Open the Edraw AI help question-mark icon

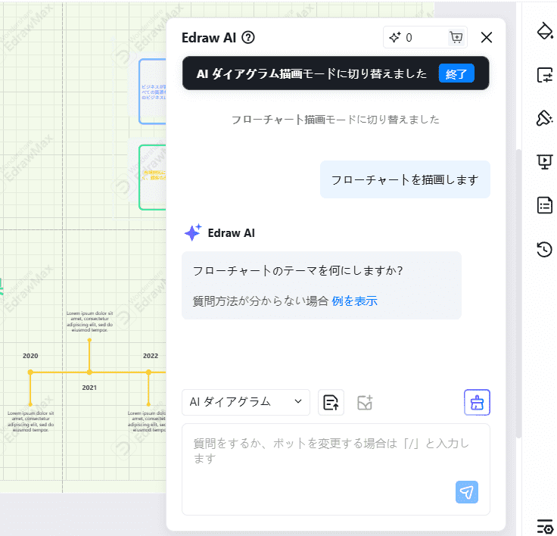(x=248, y=37)
